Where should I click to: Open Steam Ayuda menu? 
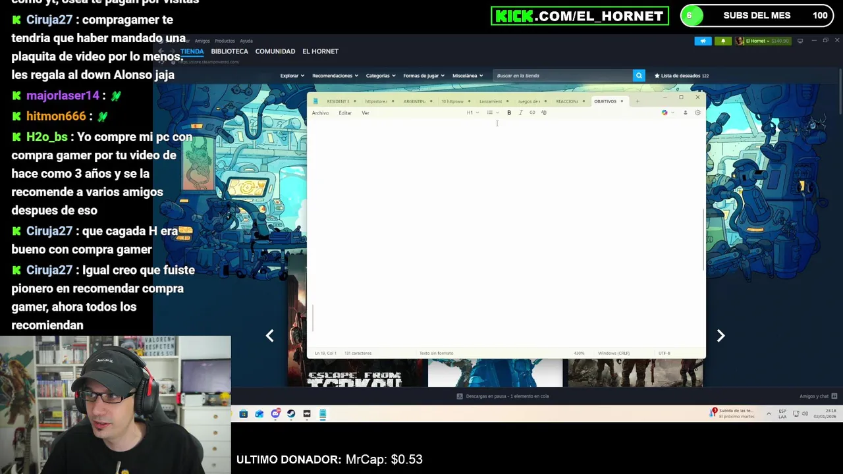pyautogui.click(x=246, y=41)
